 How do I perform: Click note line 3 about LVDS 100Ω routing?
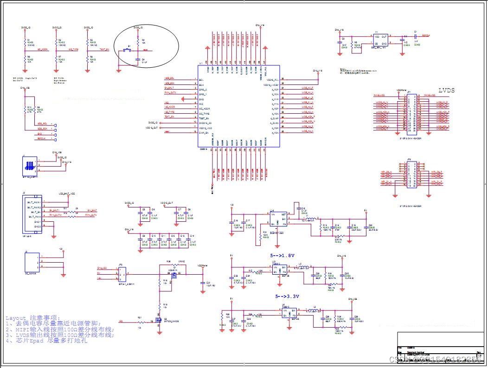pos(60,335)
